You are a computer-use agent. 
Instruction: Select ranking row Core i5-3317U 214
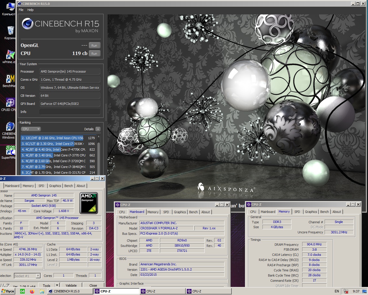pyautogui.click(x=58, y=173)
